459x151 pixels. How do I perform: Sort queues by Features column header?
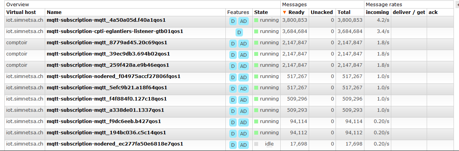[238, 12]
